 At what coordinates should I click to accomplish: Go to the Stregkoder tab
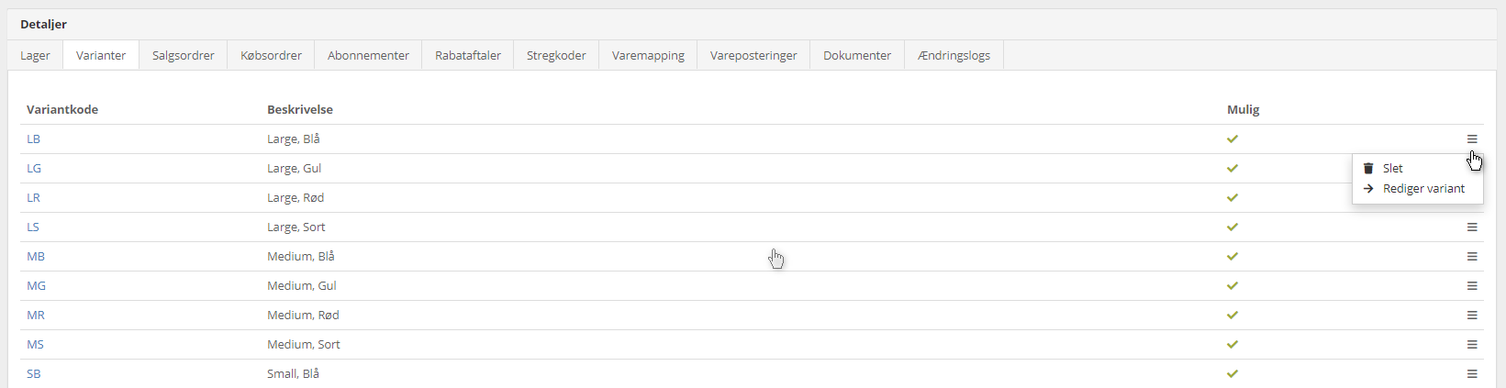[556, 55]
